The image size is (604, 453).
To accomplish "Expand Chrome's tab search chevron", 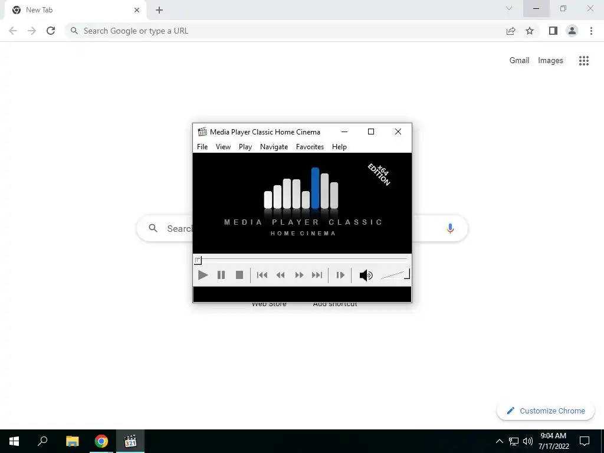I will pyautogui.click(x=509, y=8).
